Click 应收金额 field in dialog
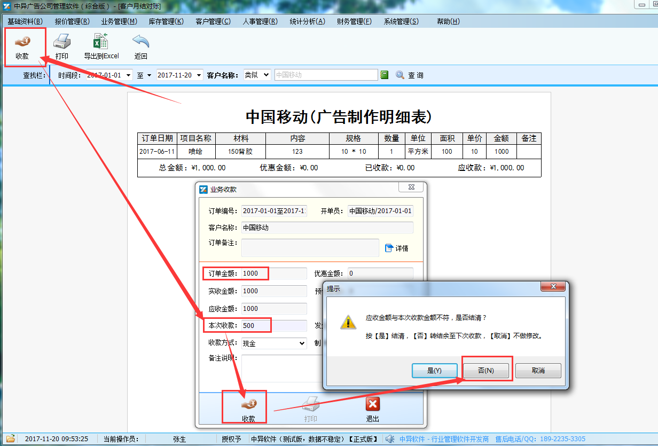Viewport: 658px width, 446px height. pyautogui.click(x=274, y=309)
